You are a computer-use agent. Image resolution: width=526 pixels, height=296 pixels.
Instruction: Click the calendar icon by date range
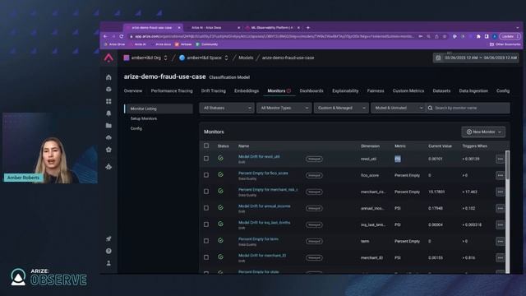pos(438,58)
